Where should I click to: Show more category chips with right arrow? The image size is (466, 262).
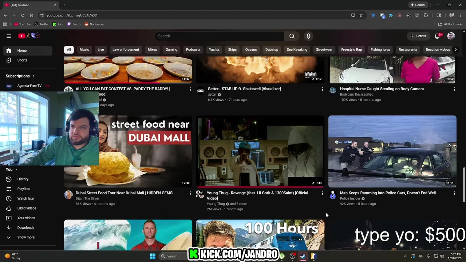click(455, 49)
